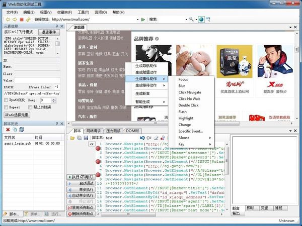Image resolution: width=302 pixels, height=226 pixels.
Task: Close the 脚本历史 panel
Action: [x=62, y=124]
